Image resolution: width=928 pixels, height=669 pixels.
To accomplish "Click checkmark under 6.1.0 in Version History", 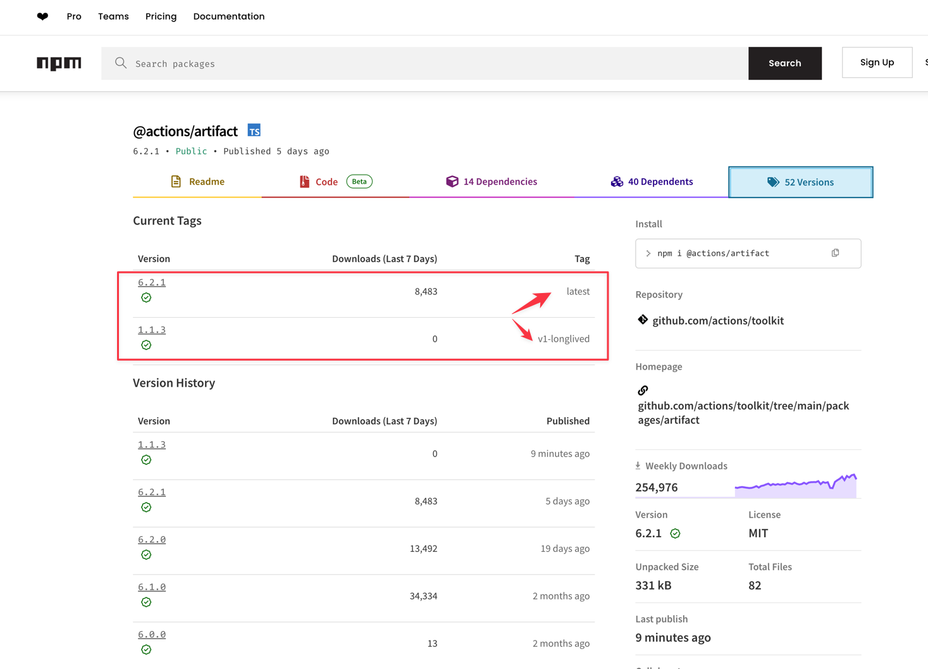I will click(146, 603).
